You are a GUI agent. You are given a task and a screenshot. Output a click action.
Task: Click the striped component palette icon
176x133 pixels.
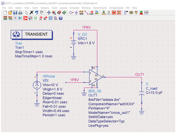point(10,18)
